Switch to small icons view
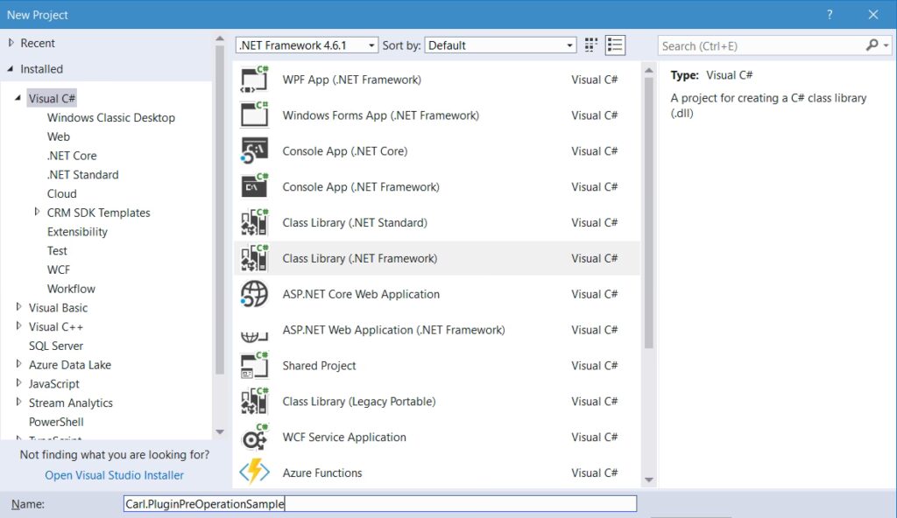This screenshot has width=897, height=518. (x=591, y=45)
